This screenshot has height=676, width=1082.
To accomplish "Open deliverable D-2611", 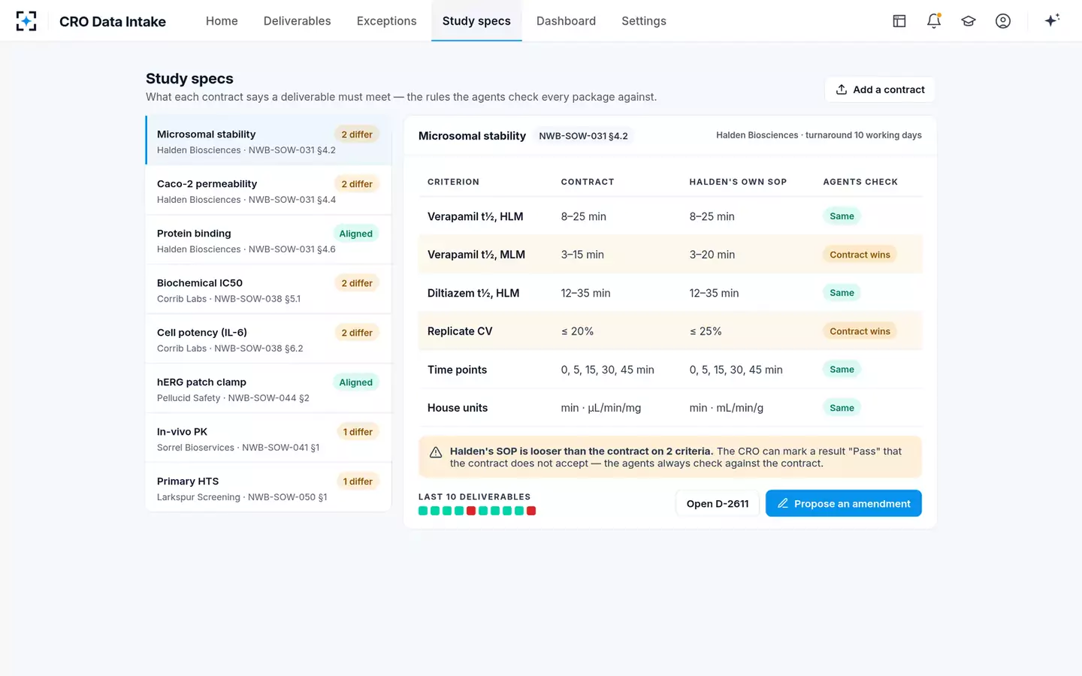I will [718, 503].
